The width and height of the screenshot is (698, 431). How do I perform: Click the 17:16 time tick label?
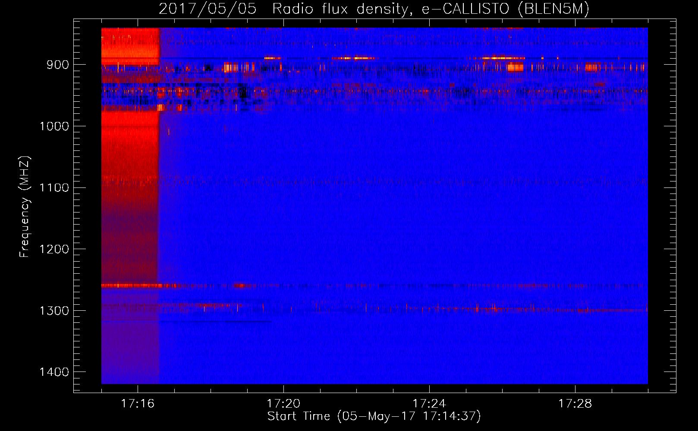(138, 404)
